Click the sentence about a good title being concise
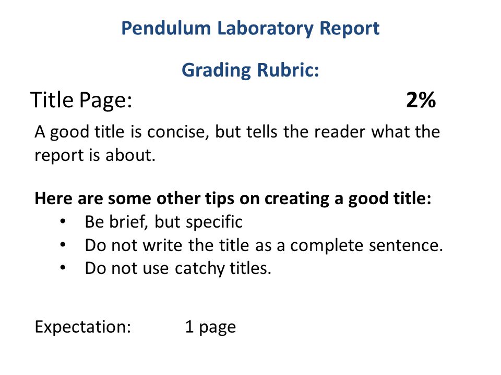Viewport: 501px width, 375px height. pyautogui.click(x=237, y=143)
